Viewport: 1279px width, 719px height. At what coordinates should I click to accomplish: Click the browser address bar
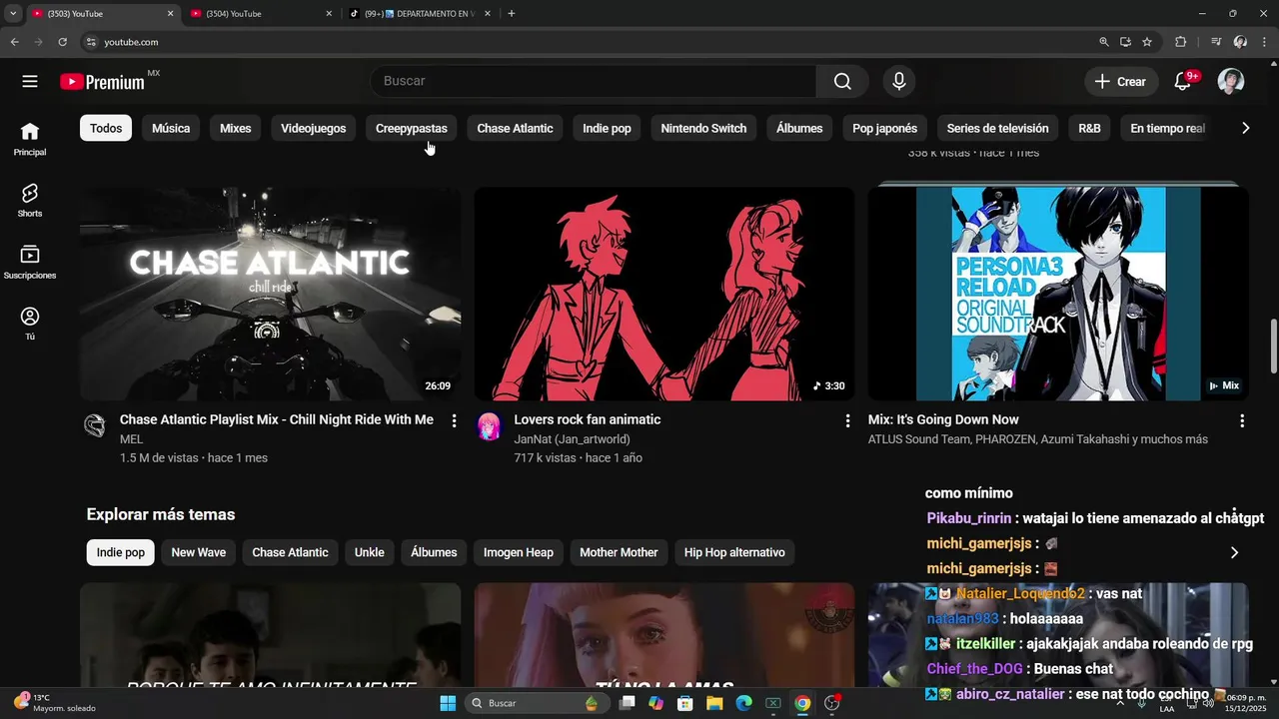[590, 42]
